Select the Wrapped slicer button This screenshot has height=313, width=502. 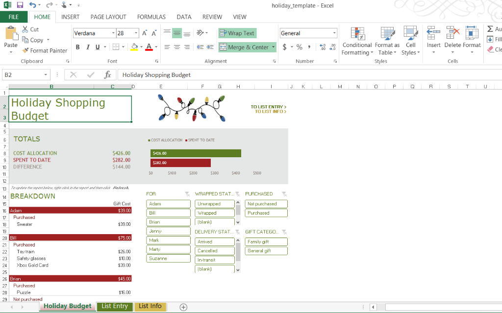tap(215, 213)
